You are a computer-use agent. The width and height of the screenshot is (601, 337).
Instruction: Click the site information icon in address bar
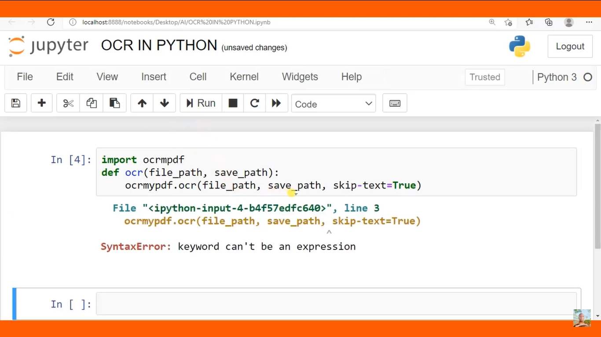tap(73, 22)
